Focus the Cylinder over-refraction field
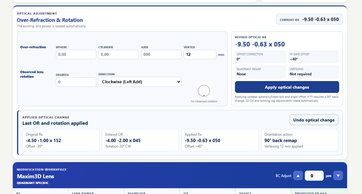This screenshot has height=194, width=362. [x=119, y=54]
